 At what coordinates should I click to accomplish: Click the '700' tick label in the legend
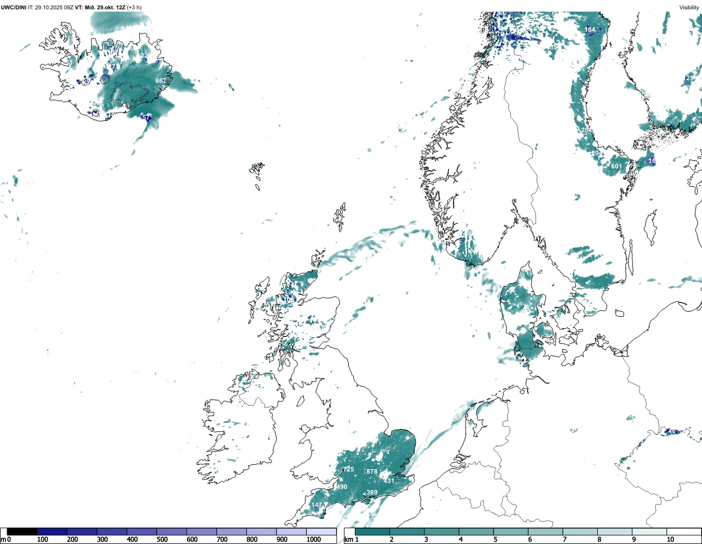(222, 540)
